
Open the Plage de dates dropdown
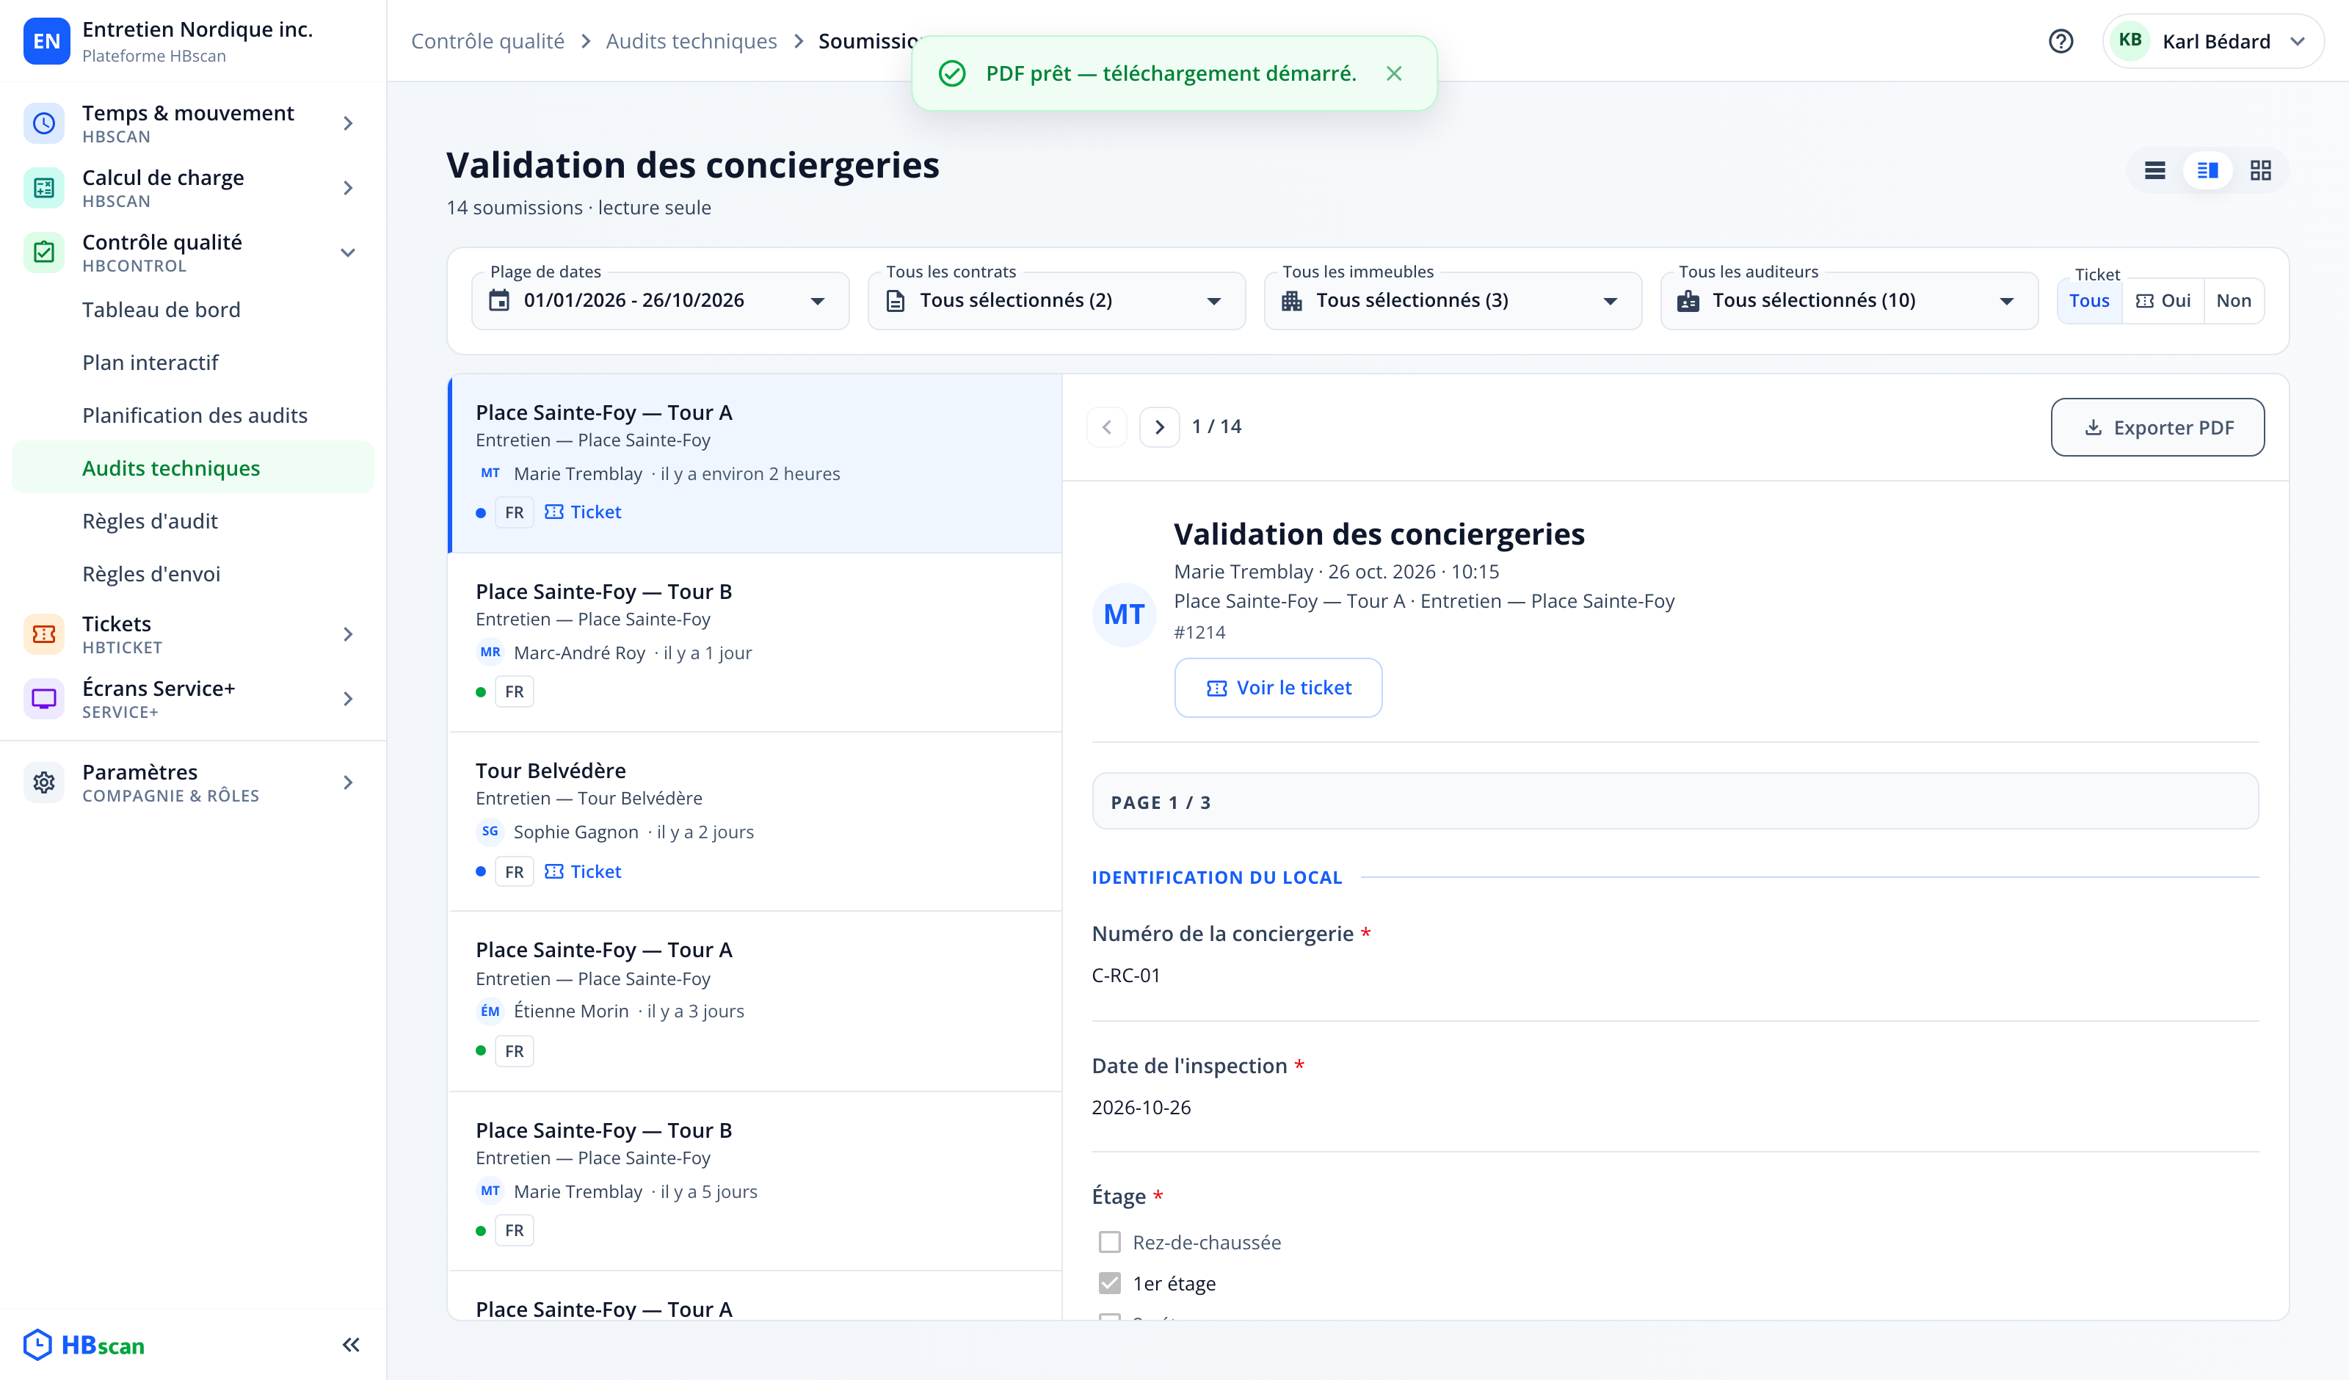click(x=660, y=300)
